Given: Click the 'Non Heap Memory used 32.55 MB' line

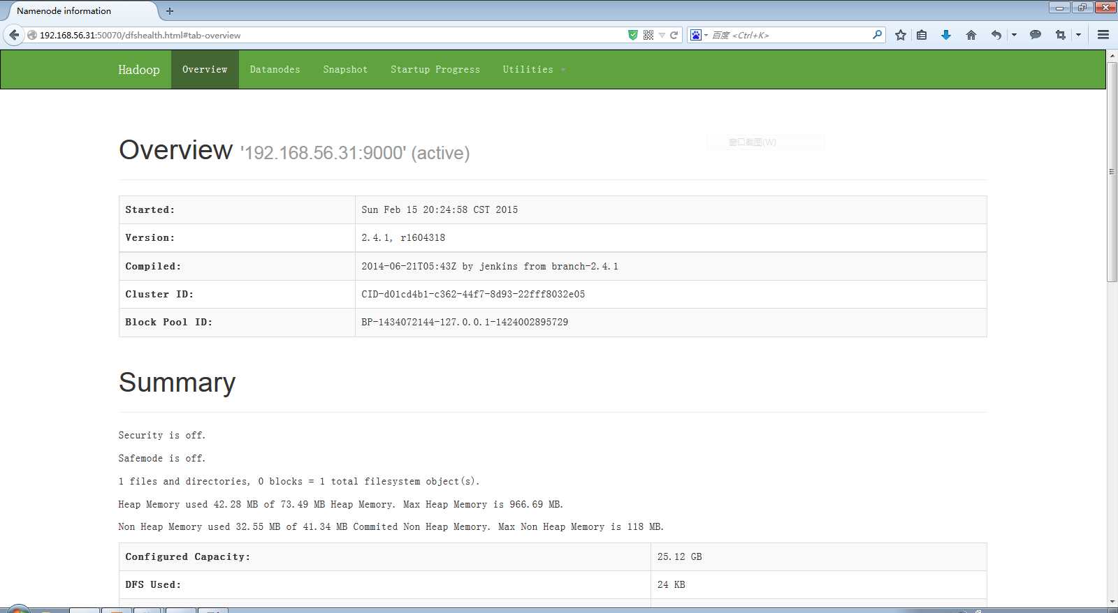Looking at the screenshot, I should (391, 526).
